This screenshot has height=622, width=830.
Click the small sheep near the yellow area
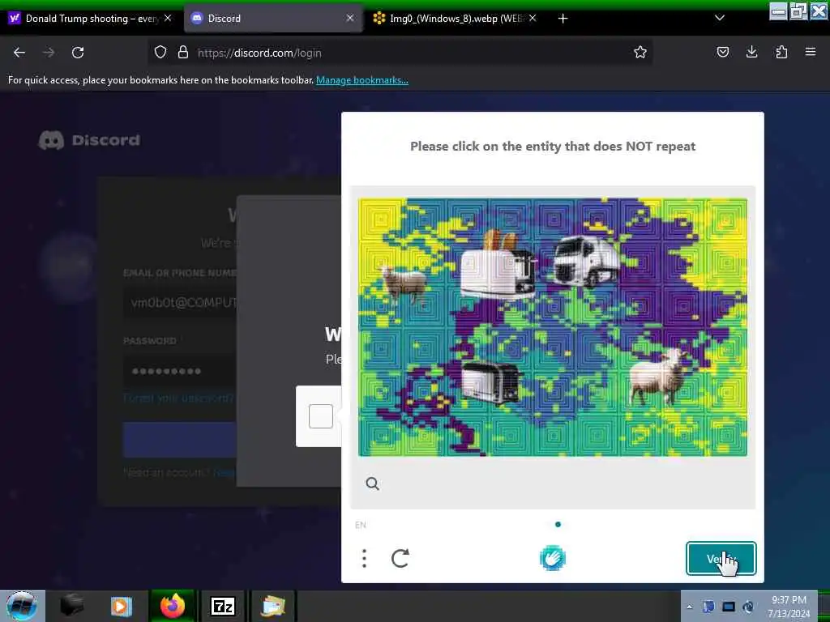point(404,284)
